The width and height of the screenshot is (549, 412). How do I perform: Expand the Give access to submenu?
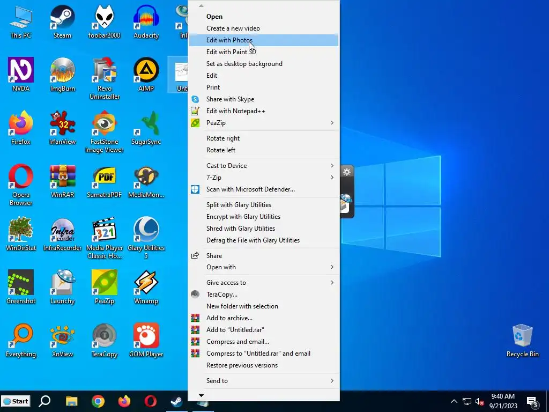pyautogui.click(x=264, y=282)
